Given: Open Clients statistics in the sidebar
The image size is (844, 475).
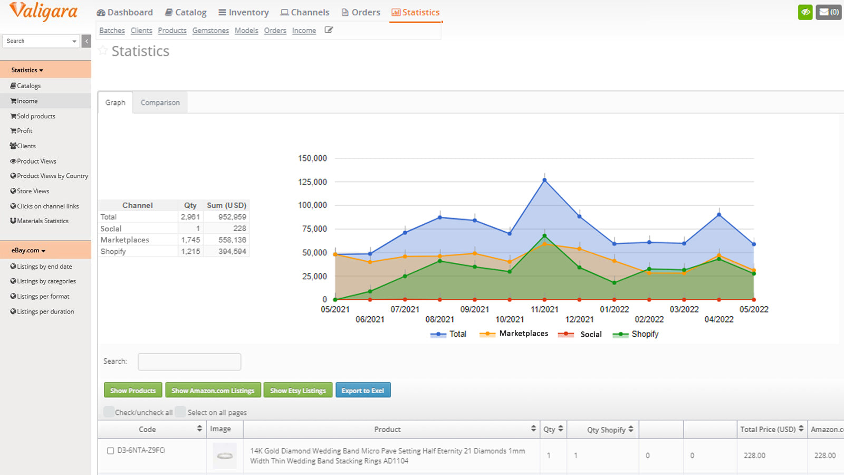Looking at the screenshot, I should pos(26,146).
